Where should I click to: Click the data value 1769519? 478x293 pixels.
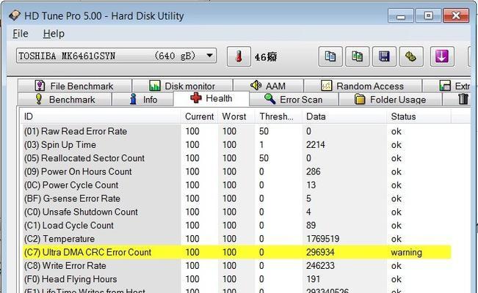click(x=322, y=239)
